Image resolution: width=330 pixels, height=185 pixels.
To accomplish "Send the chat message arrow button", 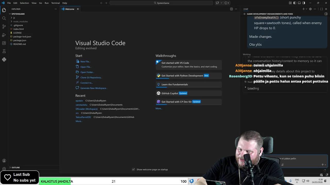I will [323, 165].
